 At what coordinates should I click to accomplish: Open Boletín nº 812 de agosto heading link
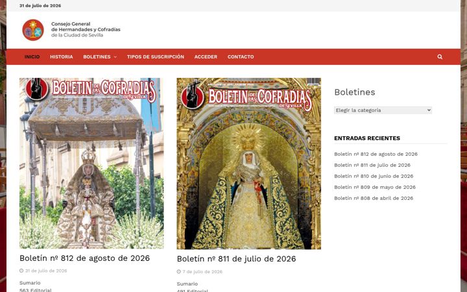(x=84, y=258)
